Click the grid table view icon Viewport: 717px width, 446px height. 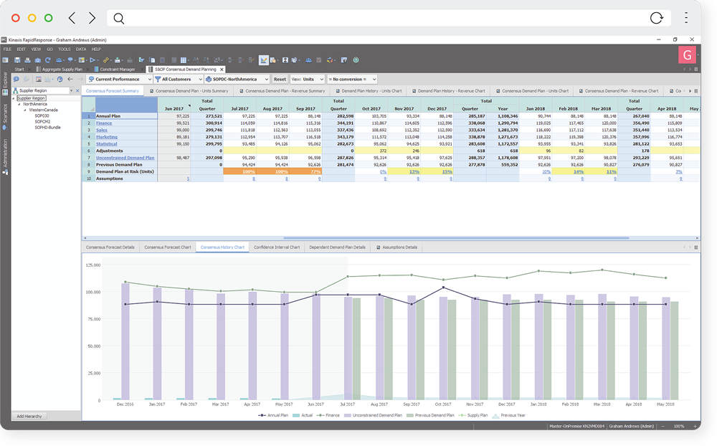coord(184,60)
